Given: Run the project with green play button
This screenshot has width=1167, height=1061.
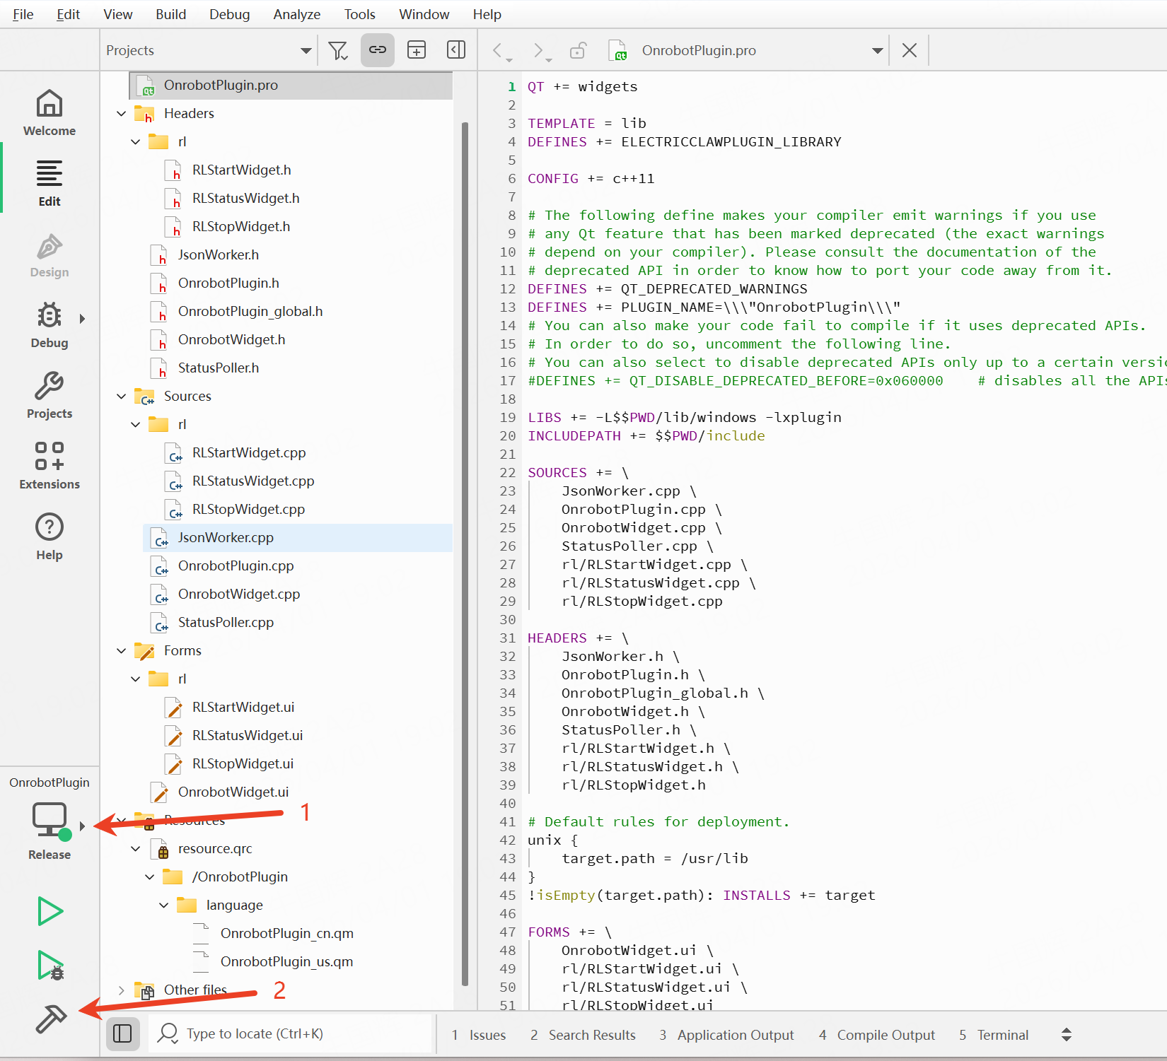Looking at the screenshot, I should 50,911.
